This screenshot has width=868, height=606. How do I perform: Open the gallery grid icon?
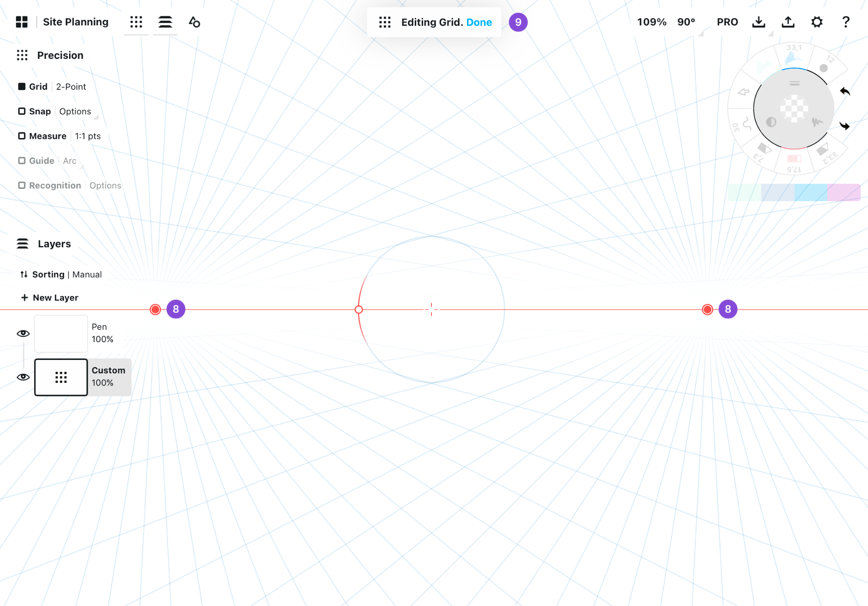point(22,22)
